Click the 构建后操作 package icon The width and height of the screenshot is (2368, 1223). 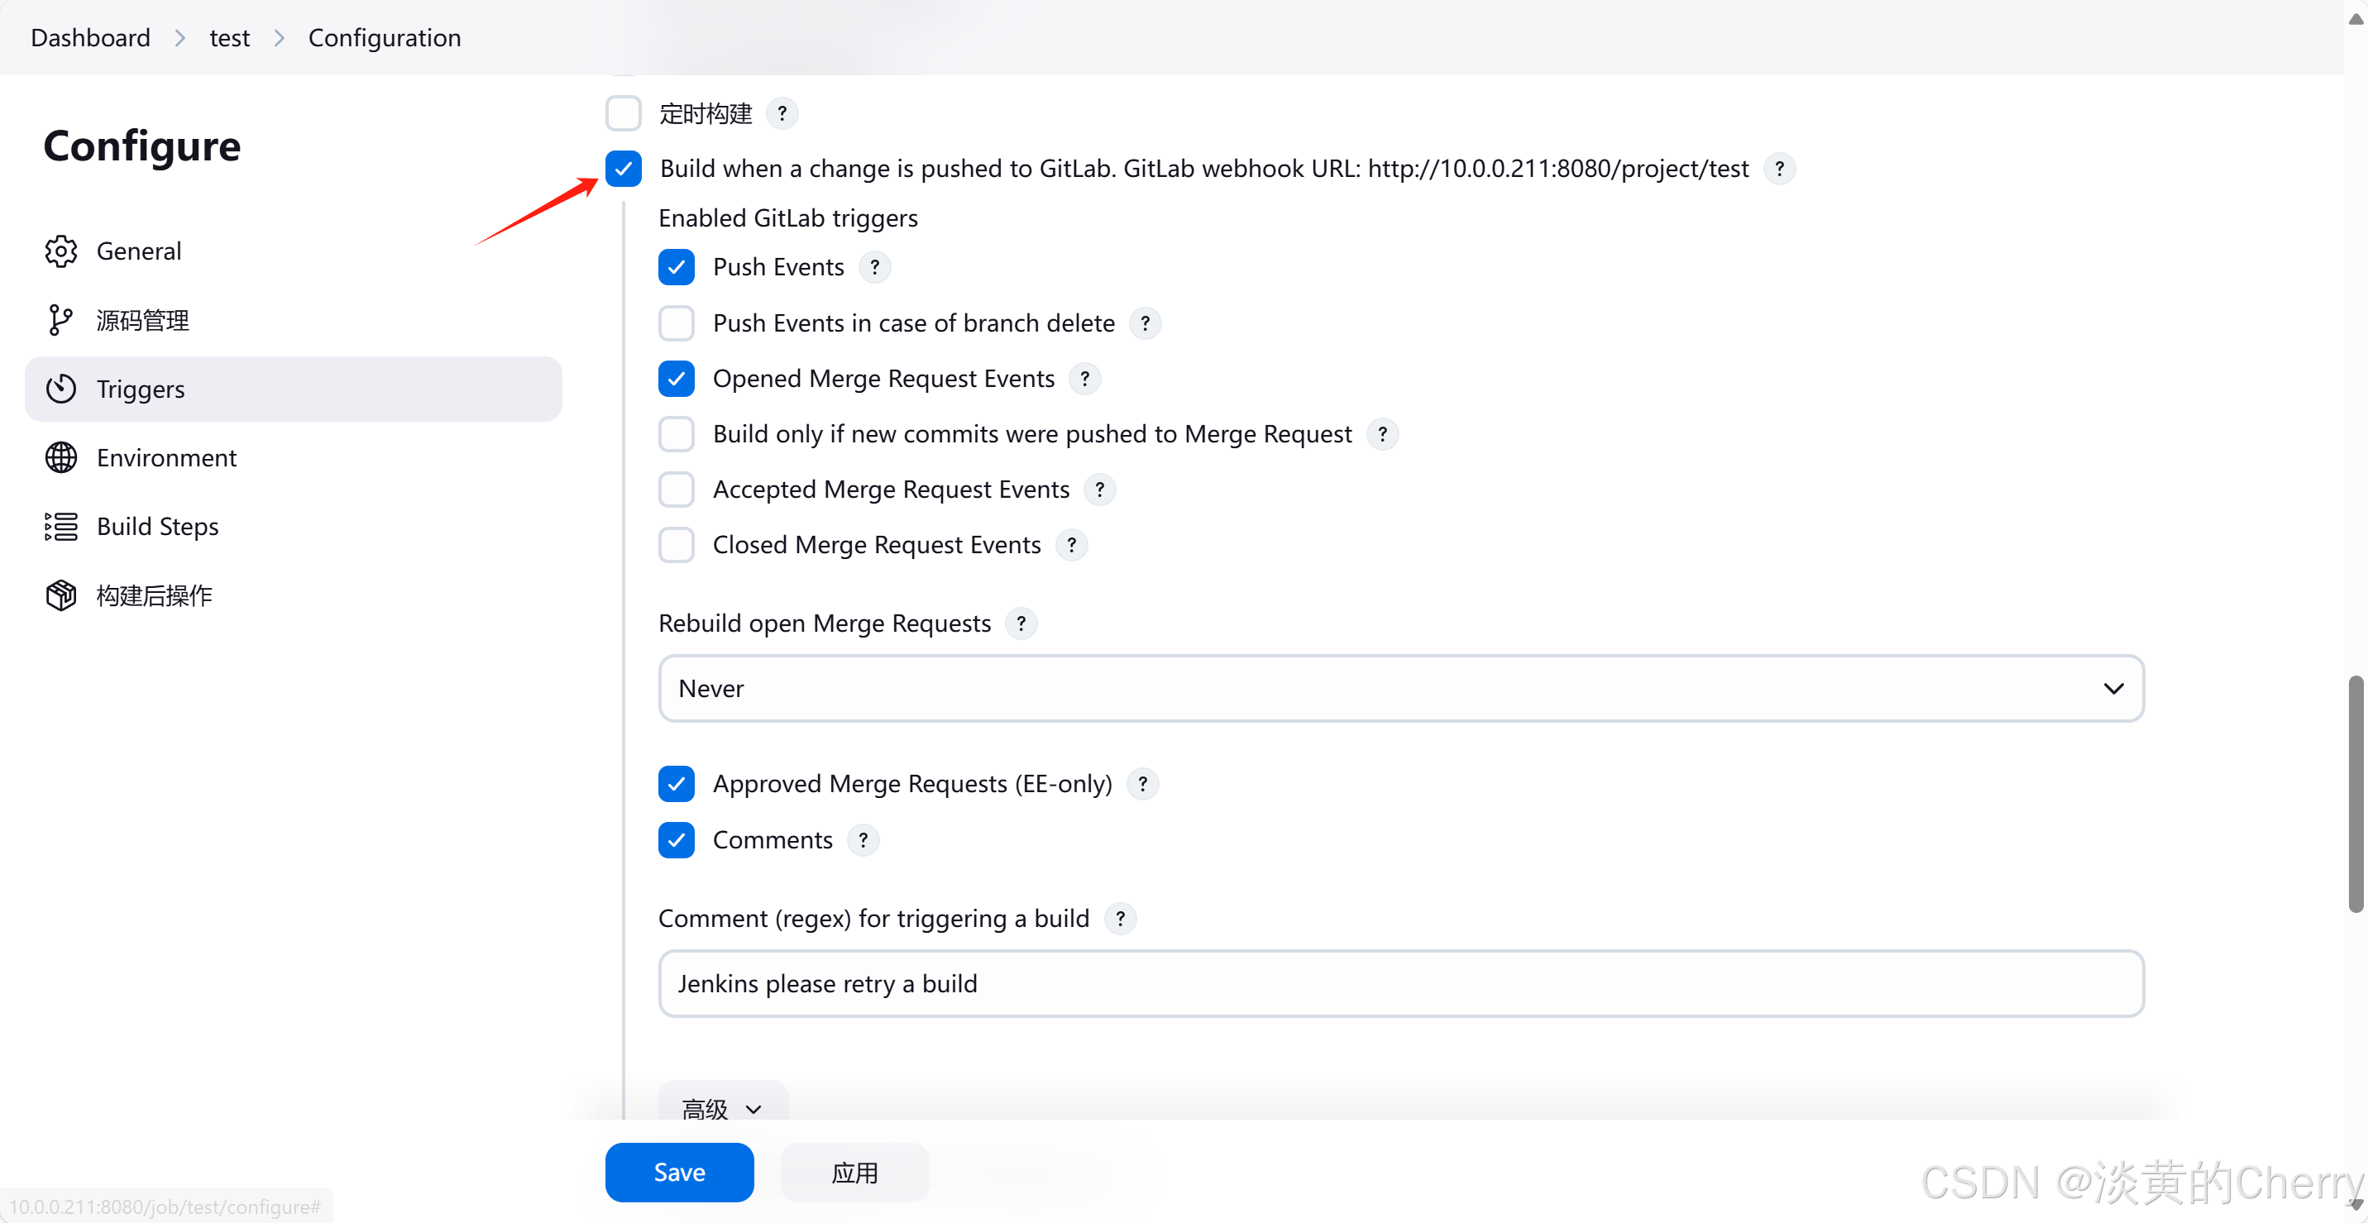(x=60, y=595)
